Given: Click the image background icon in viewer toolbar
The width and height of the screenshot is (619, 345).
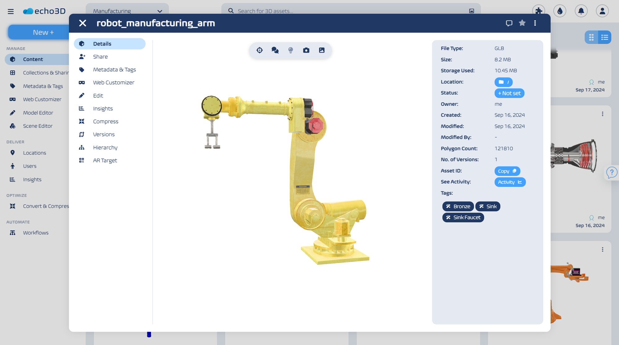Looking at the screenshot, I should tap(322, 50).
